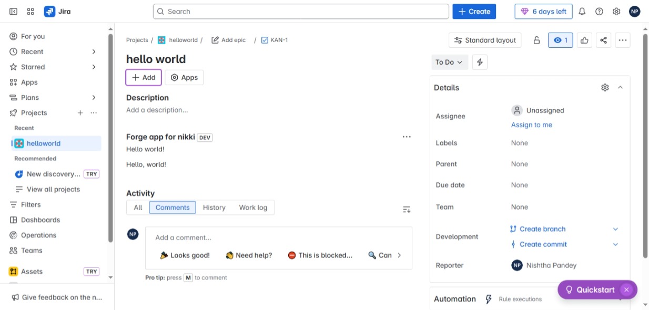Collapse the sidebar panel icon
This screenshot has width=649, height=310.
point(13,12)
